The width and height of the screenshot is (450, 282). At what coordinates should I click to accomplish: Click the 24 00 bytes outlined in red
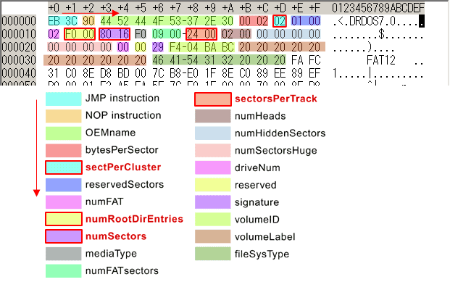(201, 34)
